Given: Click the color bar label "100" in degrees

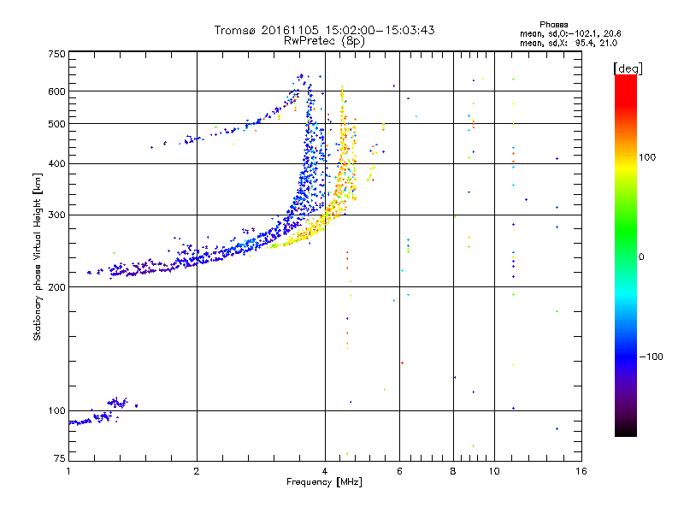Looking at the screenshot, I should tap(647, 157).
